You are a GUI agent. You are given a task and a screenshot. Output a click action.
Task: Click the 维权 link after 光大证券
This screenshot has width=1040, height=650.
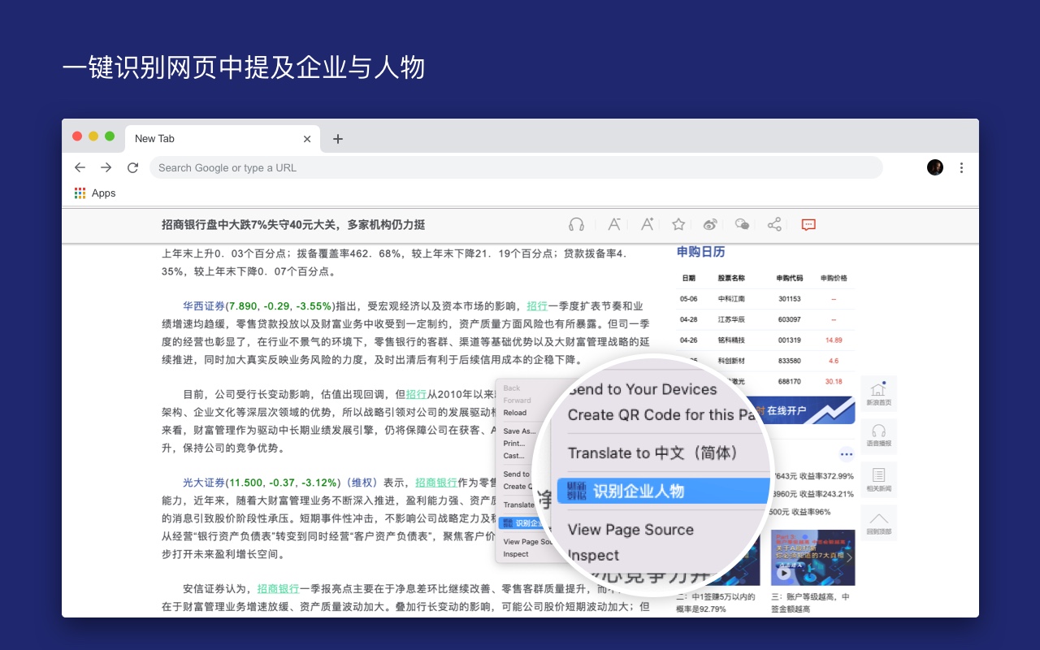362,483
